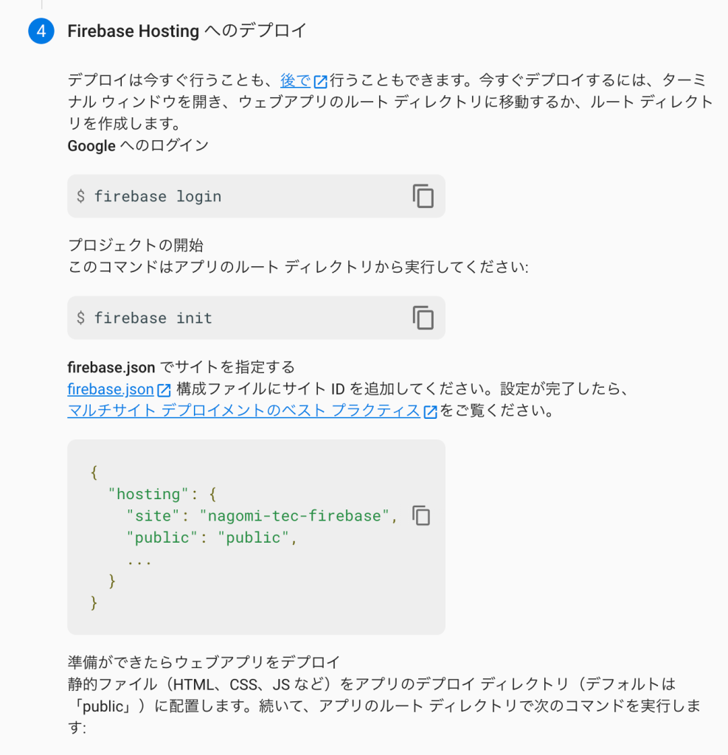The width and height of the screenshot is (728, 755).
Task: Click the Google へのログイン subheading
Action: click(138, 146)
